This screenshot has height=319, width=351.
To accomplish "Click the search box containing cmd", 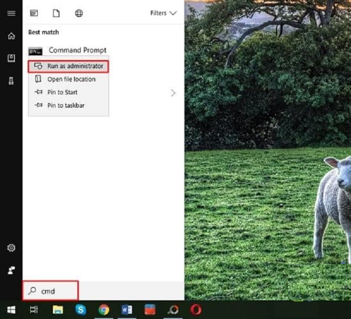I will coord(51,291).
